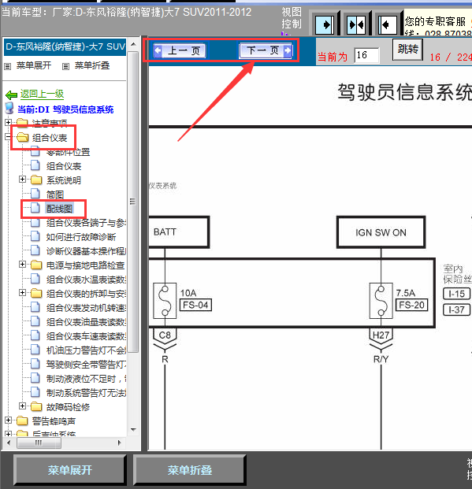Open 组合仪表发动机转速 document
The height and width of the screenshot is (489, 472).
point(86,308)
